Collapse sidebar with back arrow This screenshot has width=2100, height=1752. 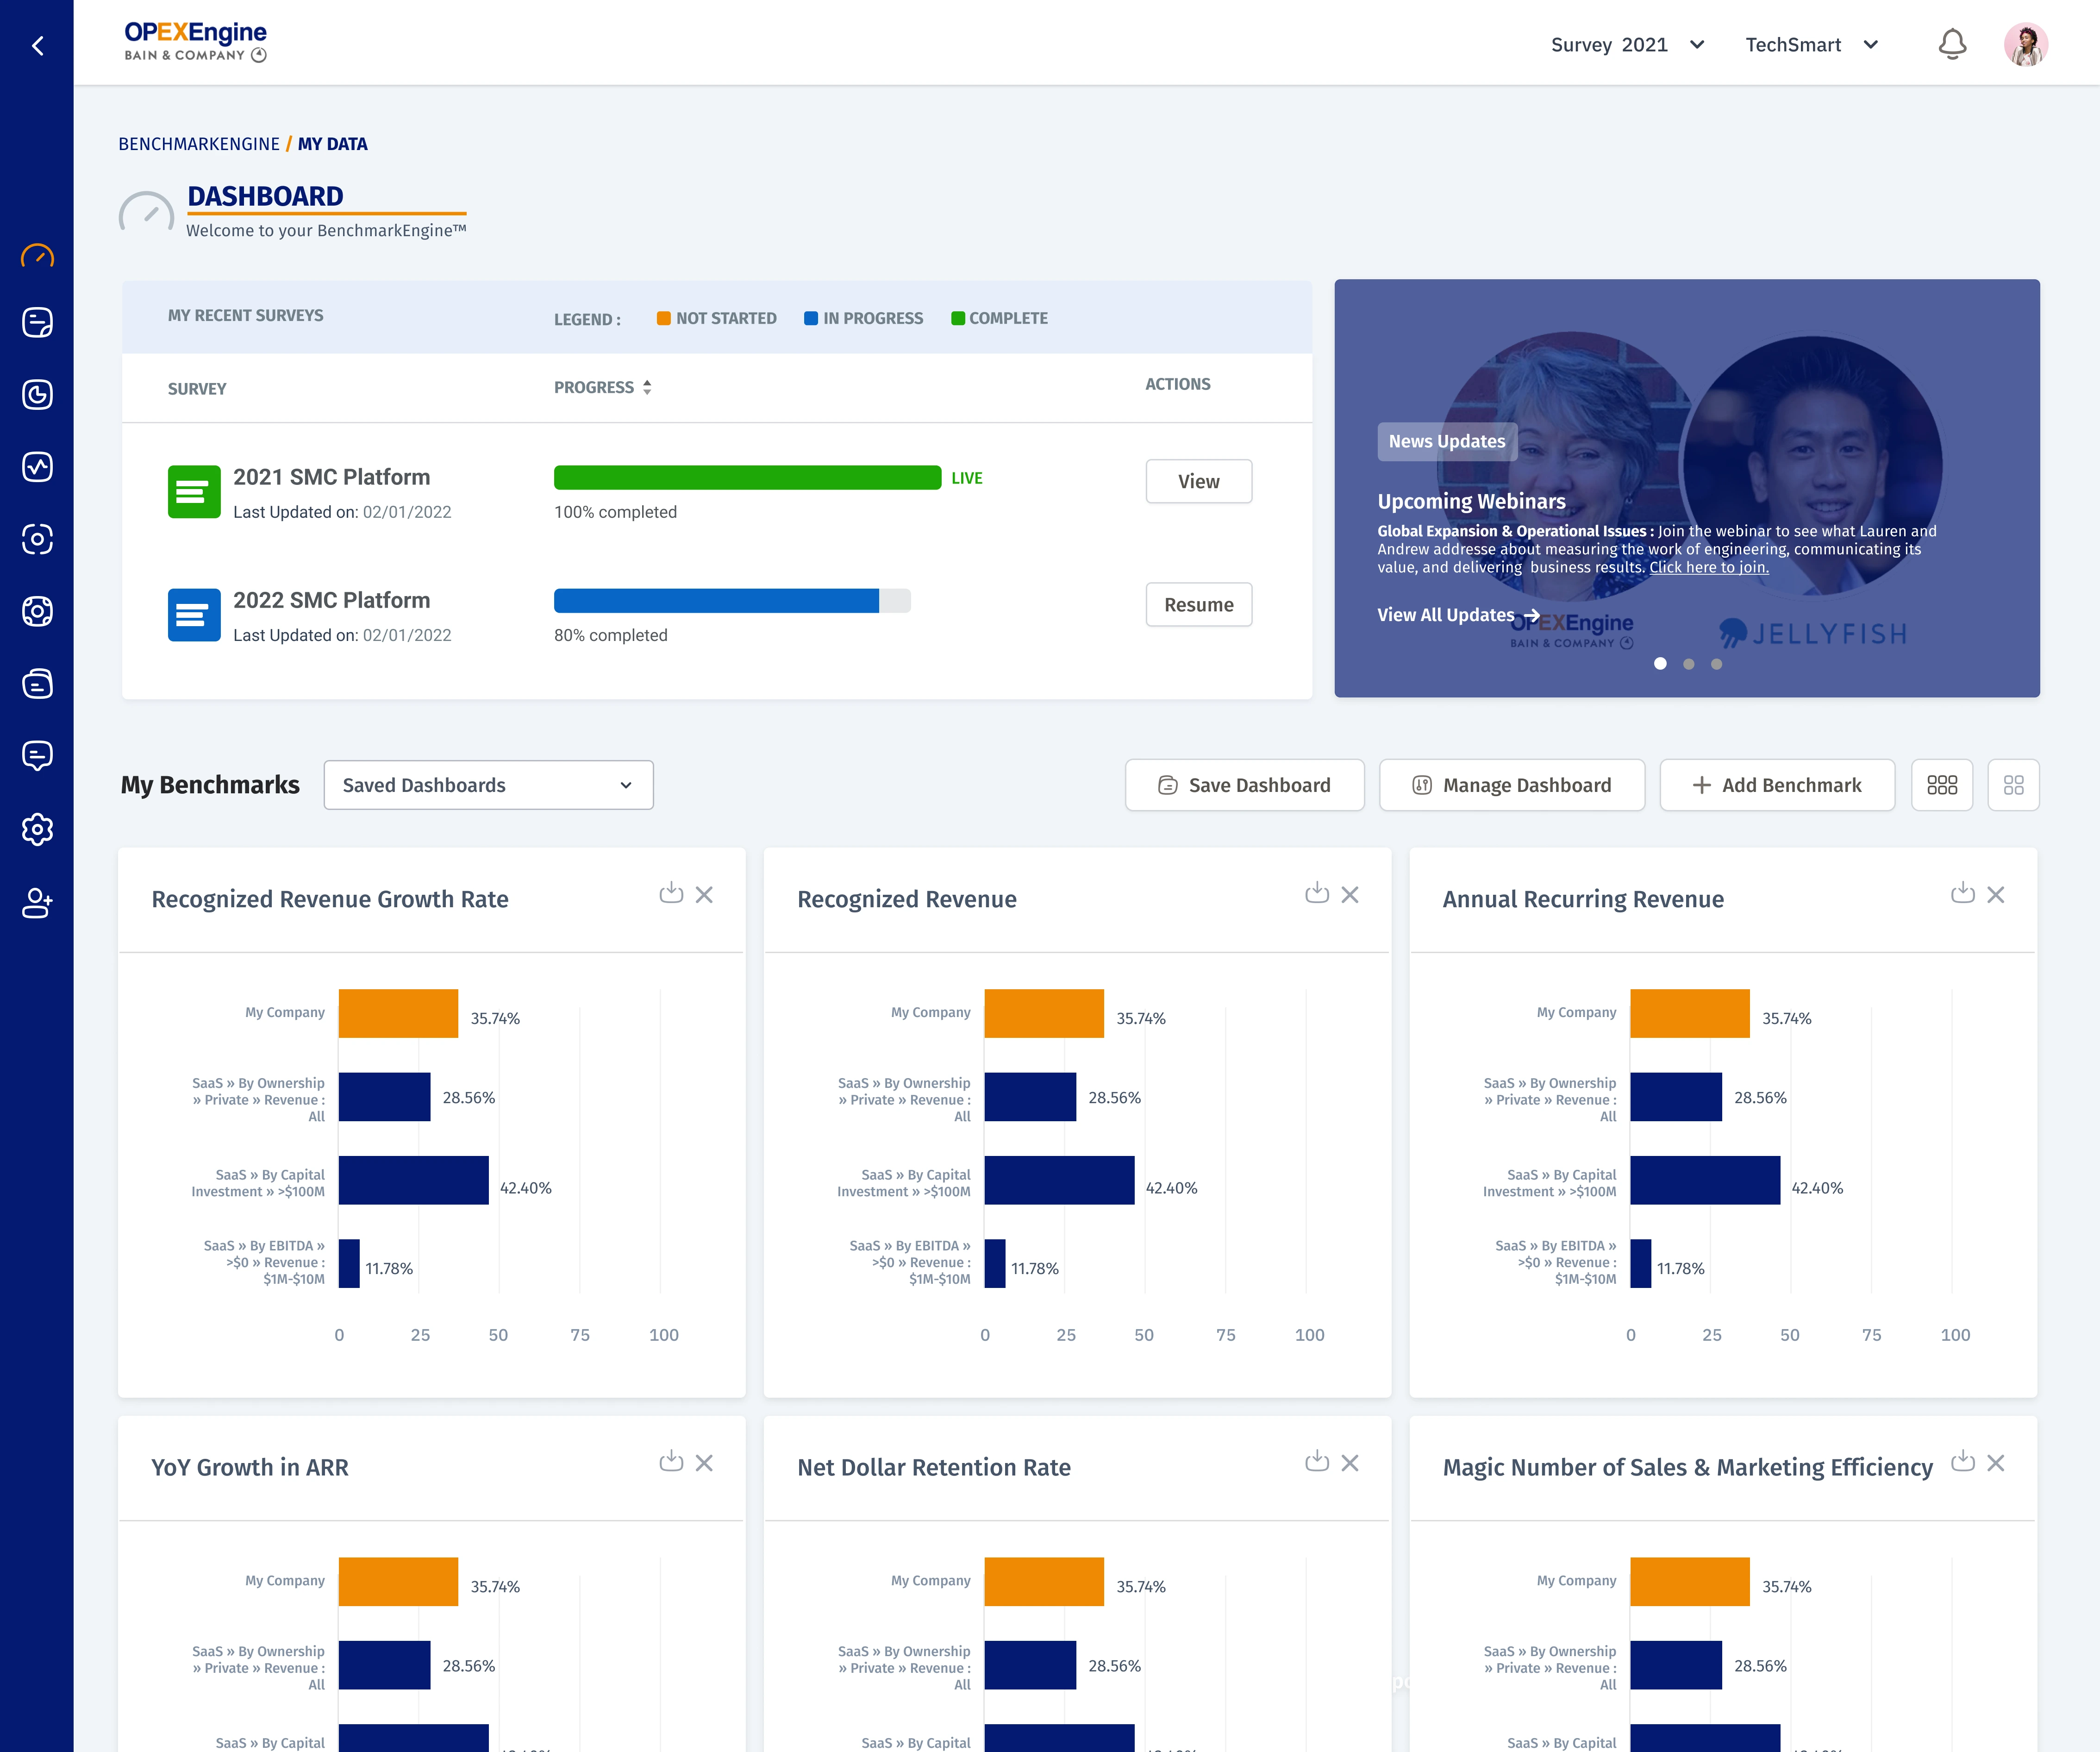pos(37,45)
